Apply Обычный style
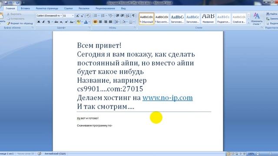Image resolution: width=278 pixels, height=156 pixels. tap(146, 19)
